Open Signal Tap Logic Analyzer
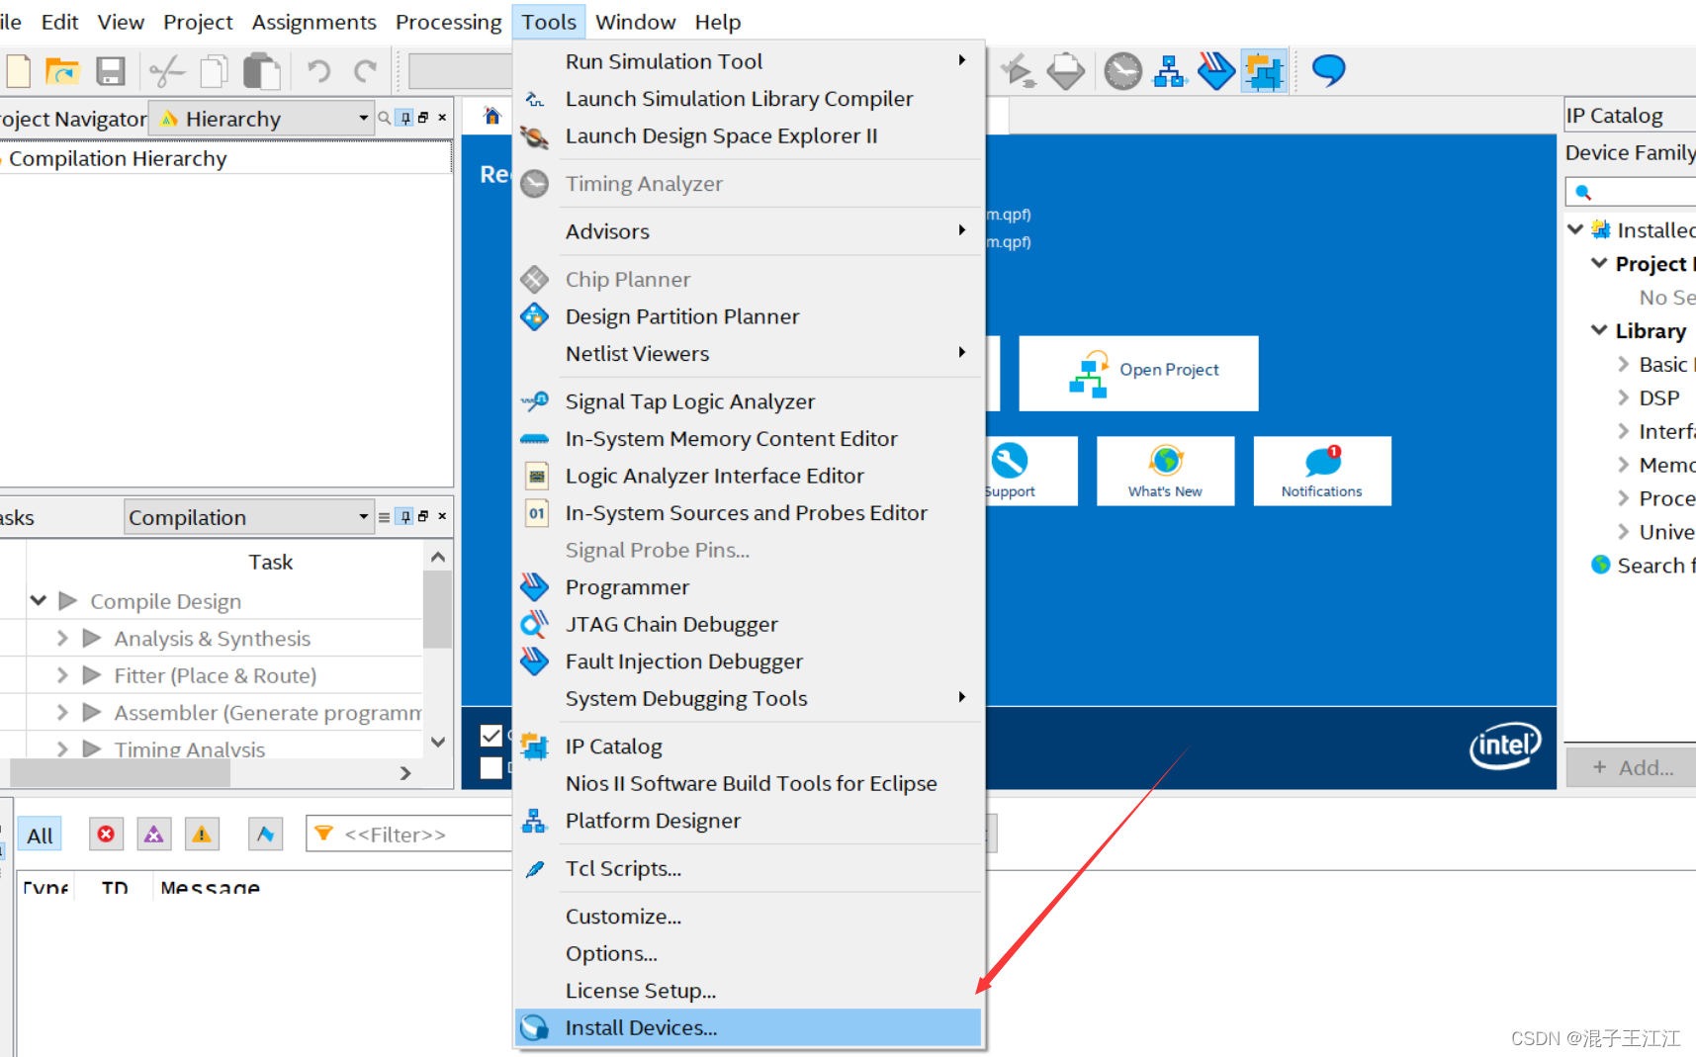This screenshot has height=1057, width=1696. point(749,400)
